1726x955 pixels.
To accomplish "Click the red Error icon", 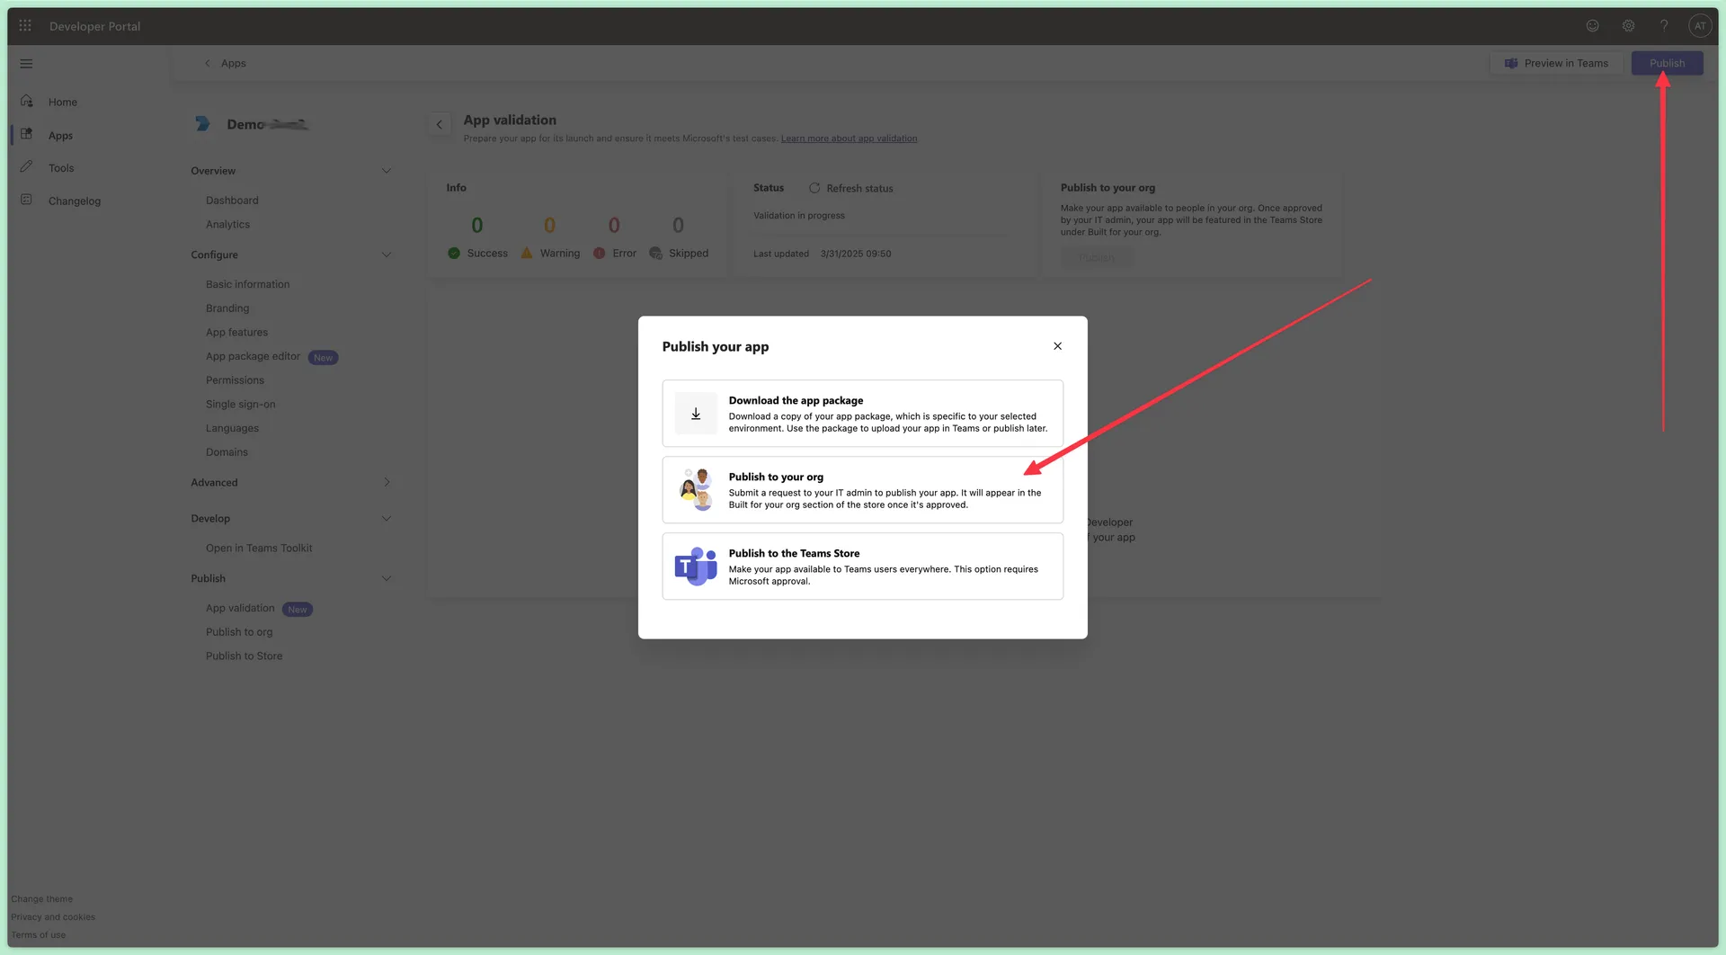I will (x=599, y=254).
